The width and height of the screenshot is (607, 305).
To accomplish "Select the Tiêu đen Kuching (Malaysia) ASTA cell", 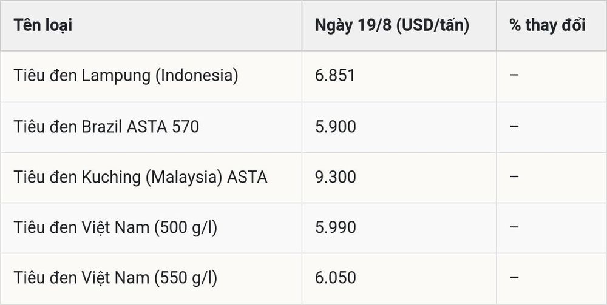I will (151, 178).
